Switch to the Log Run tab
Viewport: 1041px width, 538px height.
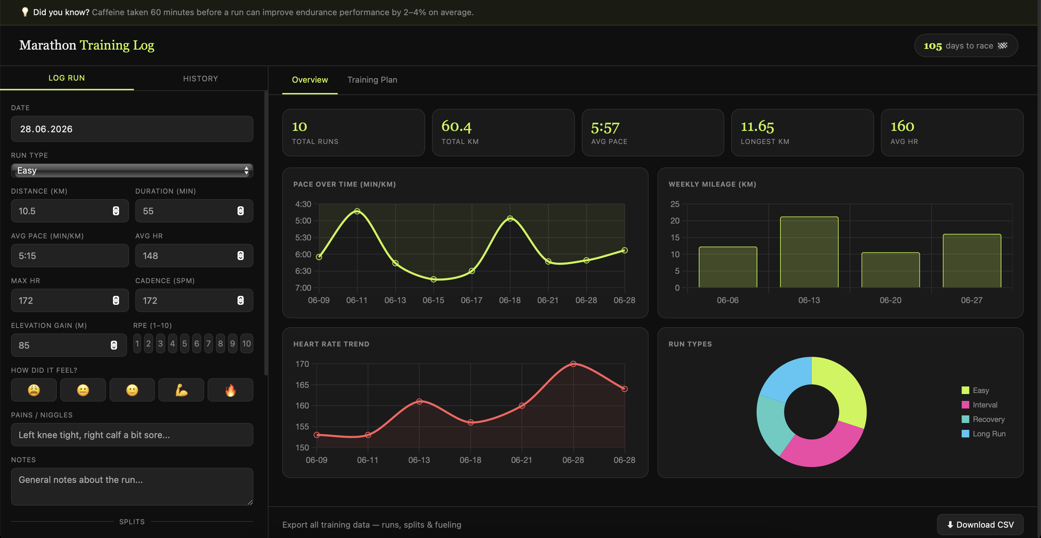[x=67, y=78]
